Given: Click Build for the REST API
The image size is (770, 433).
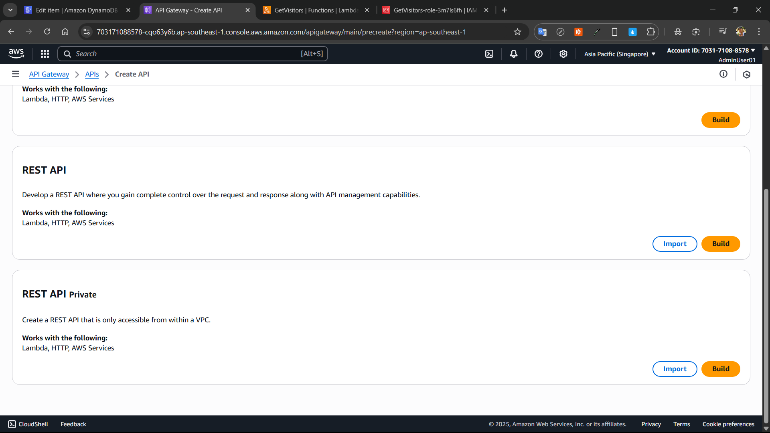Looking at the screenshot, I should [x=721, y=244].
